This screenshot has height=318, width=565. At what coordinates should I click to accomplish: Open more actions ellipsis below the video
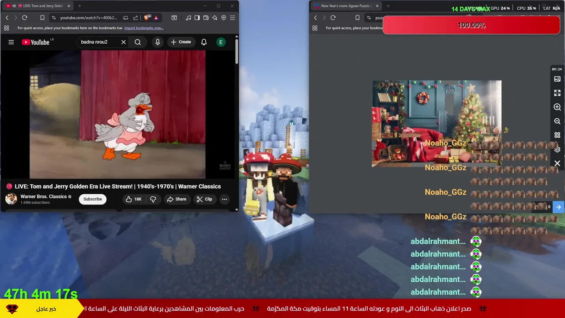(x=224, y=199)
